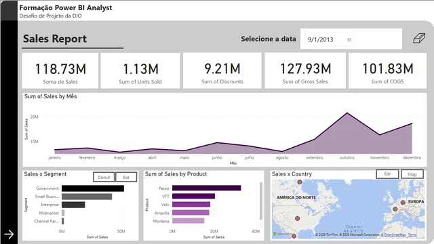
Task: Click the Germany bubble on the map
Action: pos(403,203)
